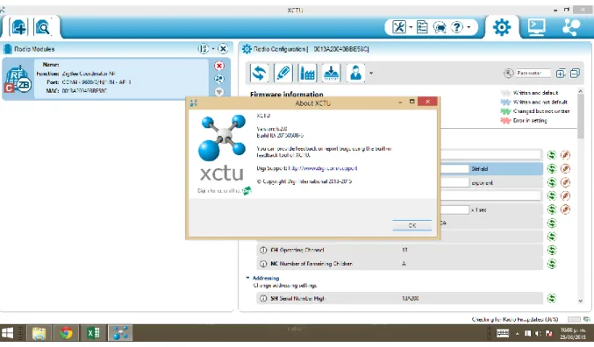Collapse all sections with the minus icon

pos(575,73)
